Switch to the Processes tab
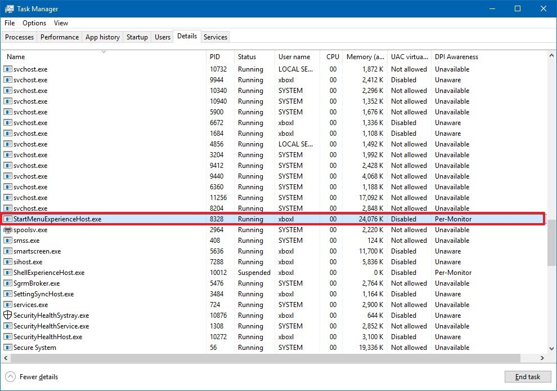 19,37
